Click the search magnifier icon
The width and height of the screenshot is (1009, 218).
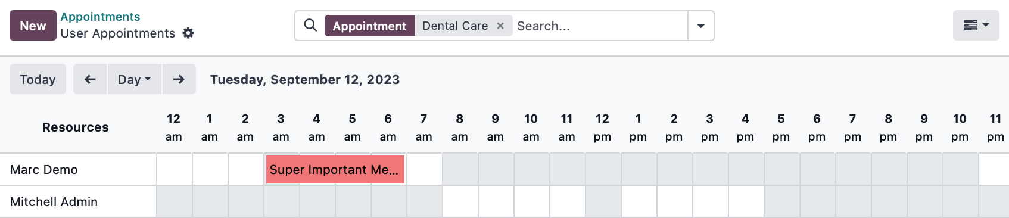(x=310, y=26)
